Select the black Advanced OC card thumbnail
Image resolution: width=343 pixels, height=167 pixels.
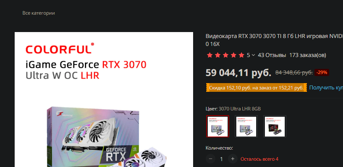click(x=275, y=126)
